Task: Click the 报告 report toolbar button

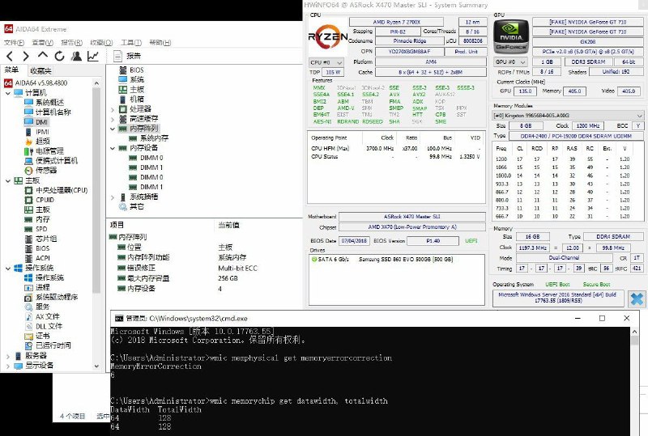Action: click(127, 56)
